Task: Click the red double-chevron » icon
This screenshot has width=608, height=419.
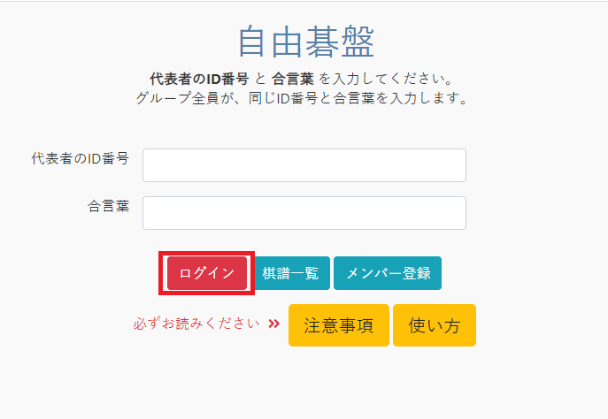Action: pyautogui.click(x=274, y=324)
